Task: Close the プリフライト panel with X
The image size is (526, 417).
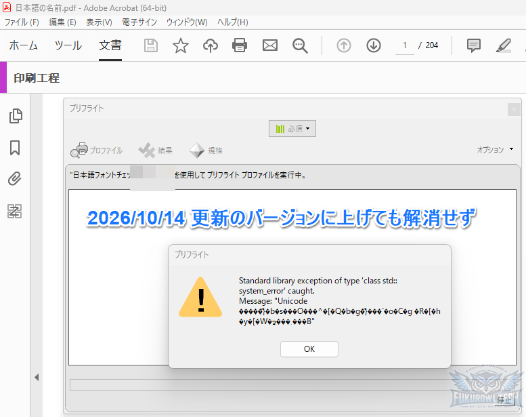Action: pyautogui.click(x=514, y=110)
